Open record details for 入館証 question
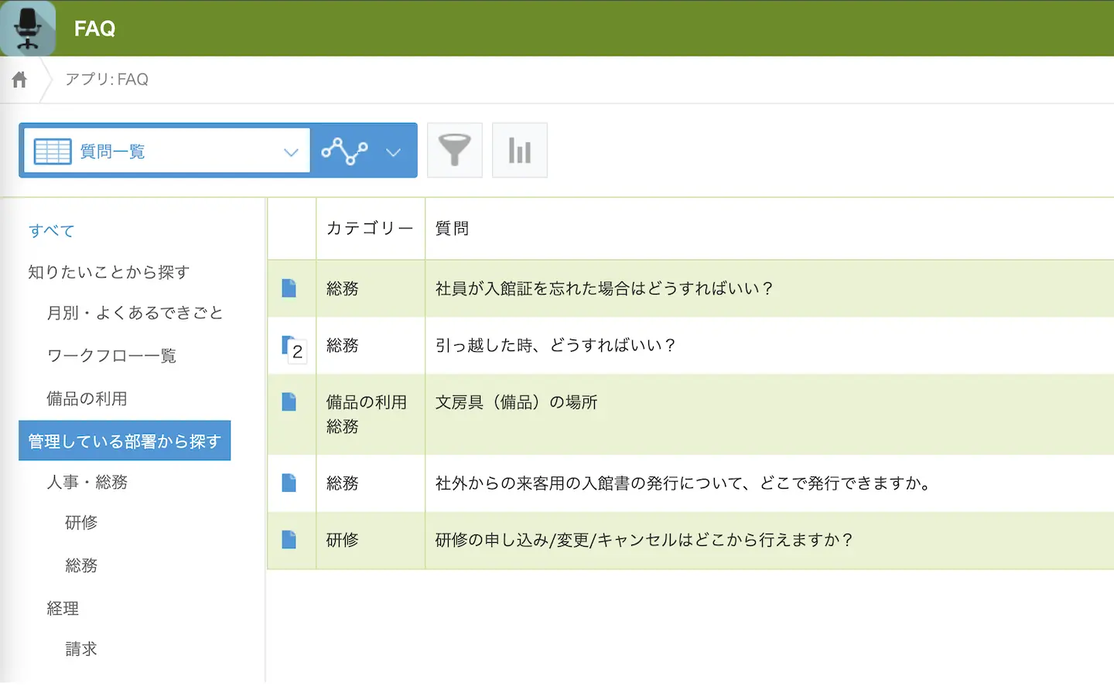The width and height of the screenshot is (1114, 696). [x=289, y=288]
